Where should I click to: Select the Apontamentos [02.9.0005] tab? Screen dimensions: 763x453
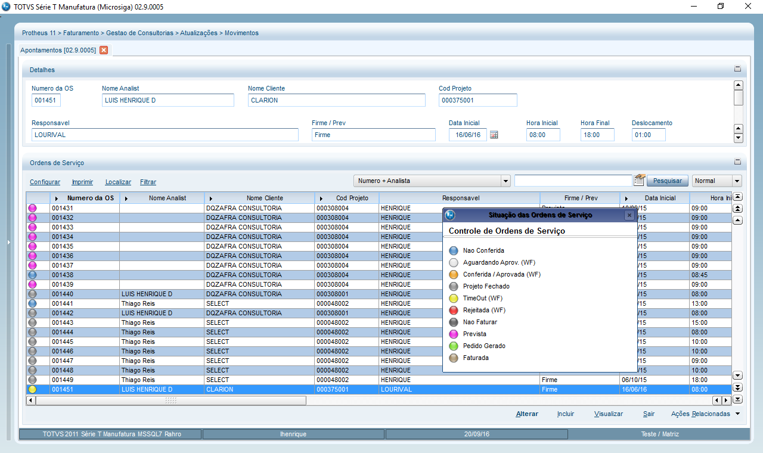(x=58, y=51)
